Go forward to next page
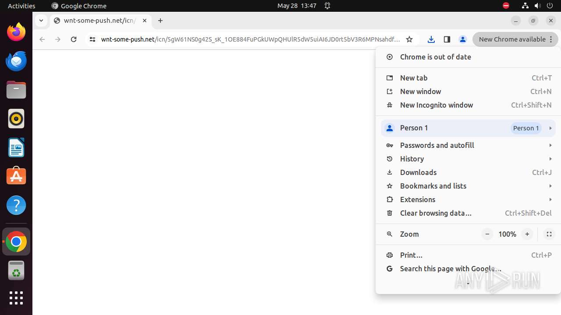This screenshot has width=561, height=315. coord(58,39)
